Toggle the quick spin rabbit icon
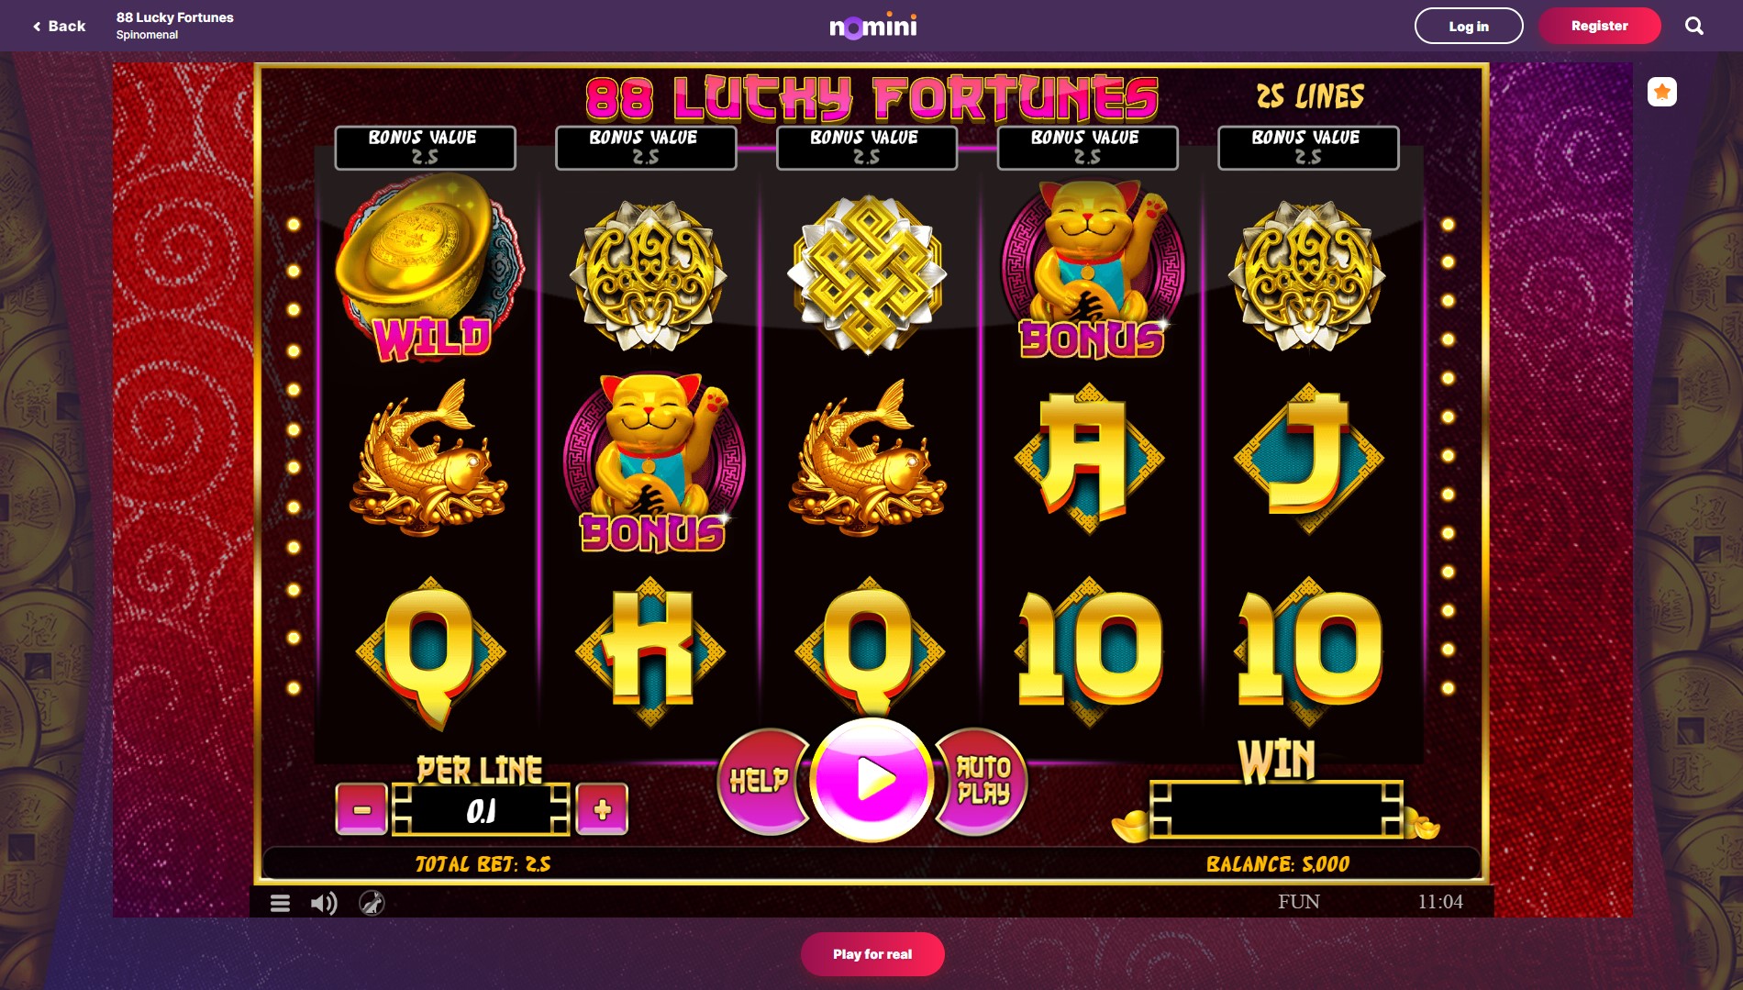 point(372,903)
